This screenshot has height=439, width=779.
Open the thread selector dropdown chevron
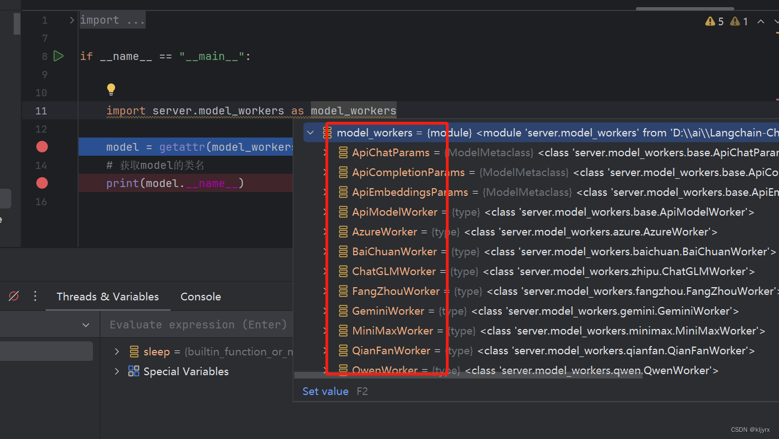86,325
